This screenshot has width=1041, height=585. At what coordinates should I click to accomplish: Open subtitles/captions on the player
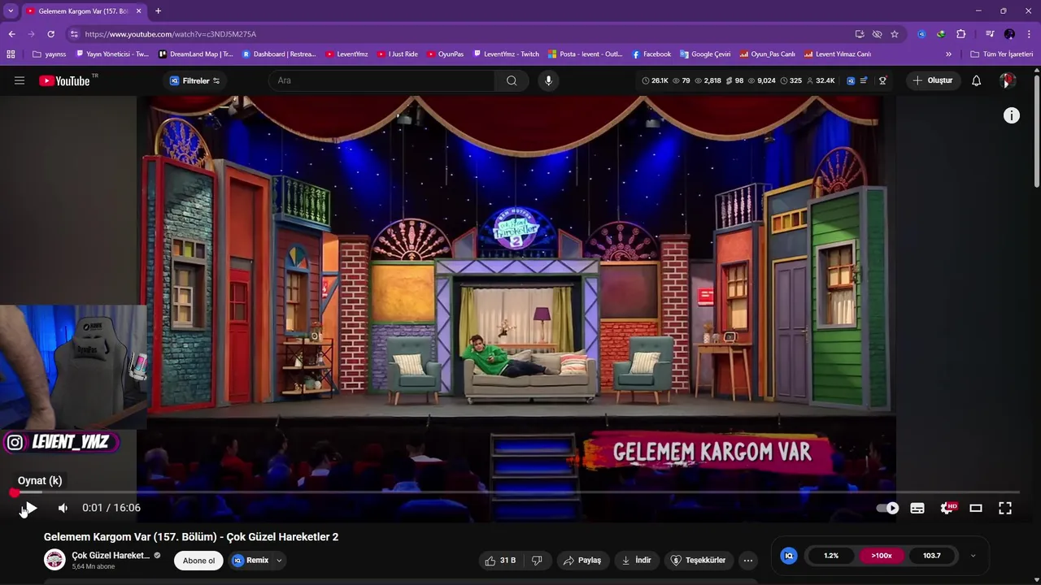[x=917, y=508]
